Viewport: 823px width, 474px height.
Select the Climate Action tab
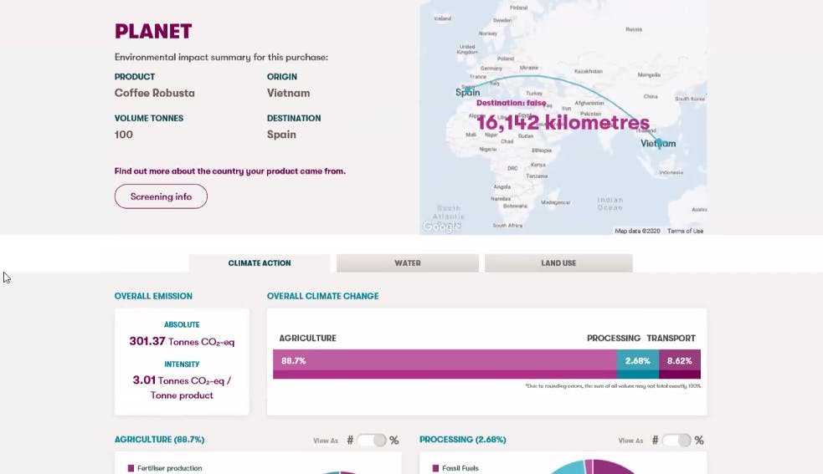260,263
